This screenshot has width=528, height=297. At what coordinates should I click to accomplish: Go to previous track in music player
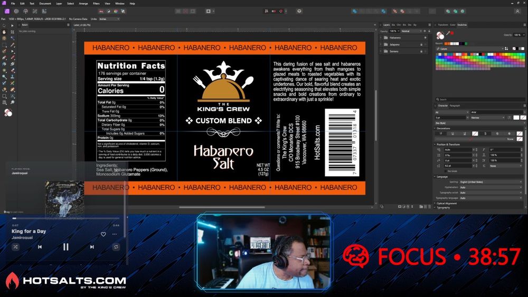pyautogui.click(x=40, y=247)
